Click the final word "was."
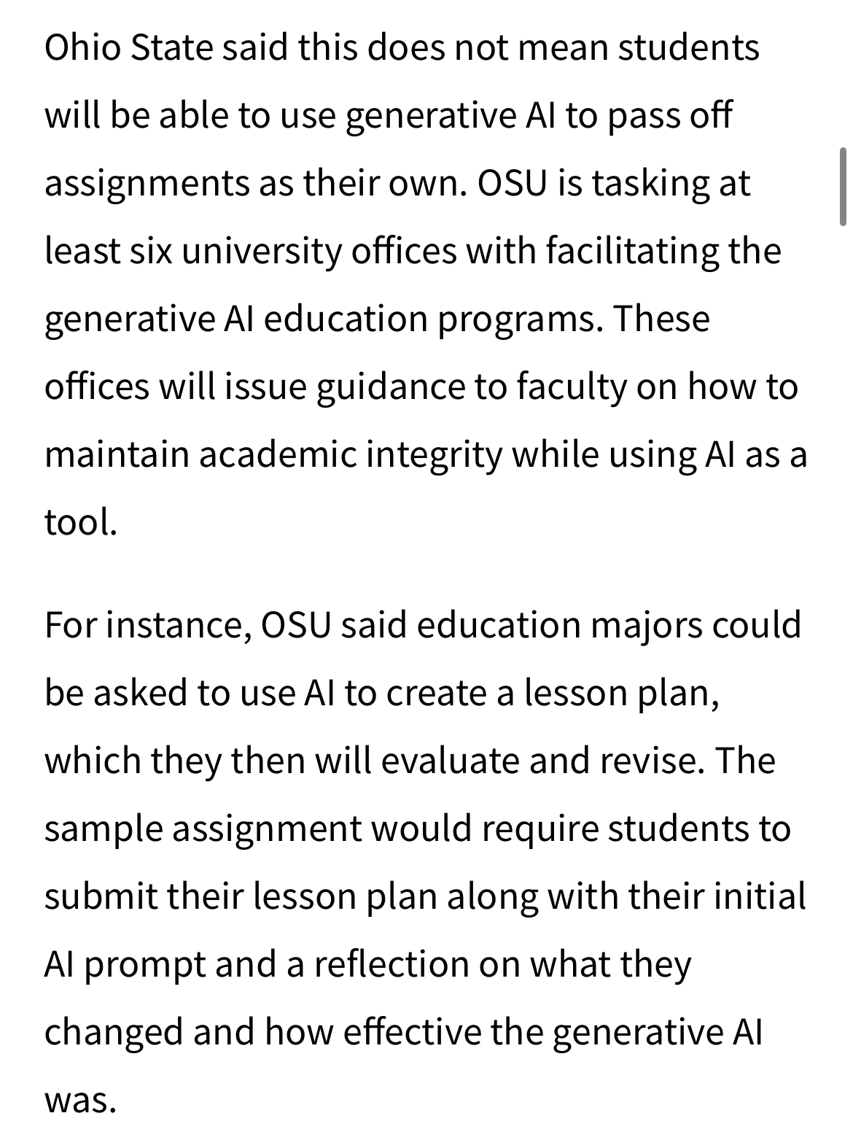 [x=80, y=1100]
